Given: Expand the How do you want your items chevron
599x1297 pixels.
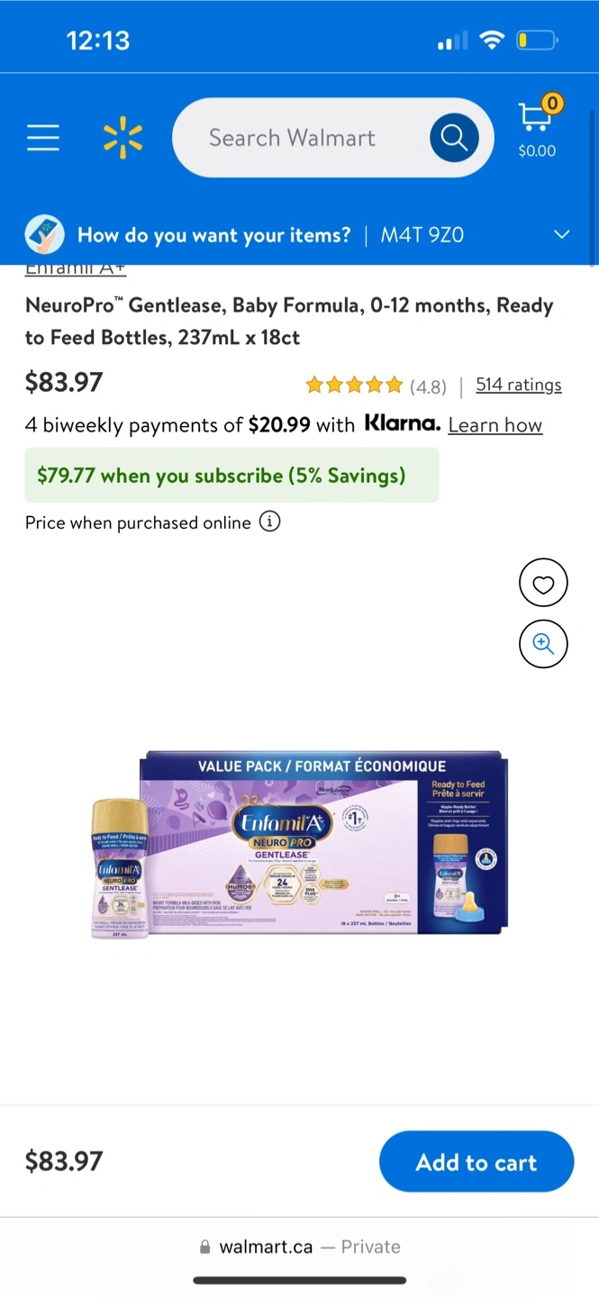Looking at the screenshot, I should pyautogui.click(x=561, y=235).
